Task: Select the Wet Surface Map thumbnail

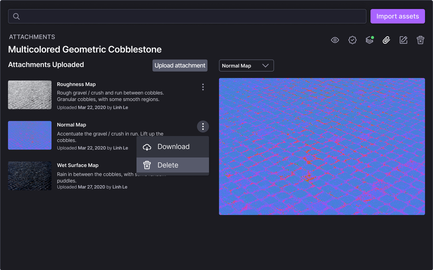Action: click(x=30, y=176)
